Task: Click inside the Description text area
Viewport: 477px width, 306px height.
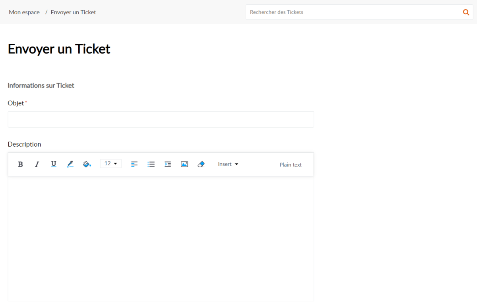Action: 161,238
